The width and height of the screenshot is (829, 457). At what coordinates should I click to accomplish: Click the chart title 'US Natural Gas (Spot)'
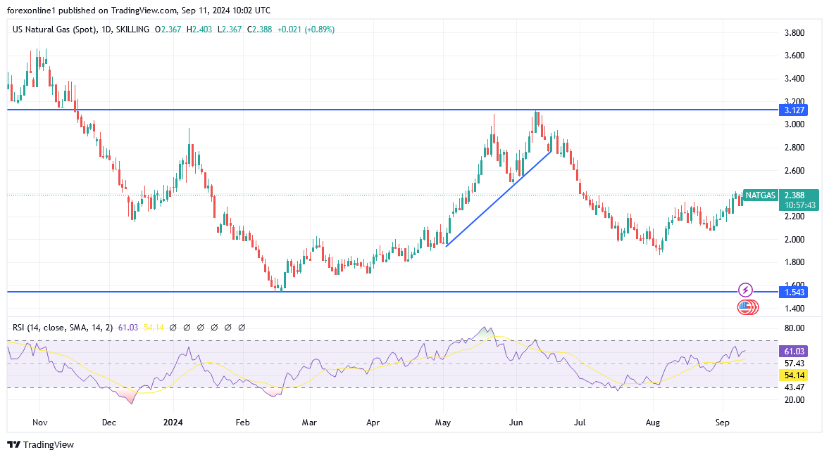pos(54,30)
